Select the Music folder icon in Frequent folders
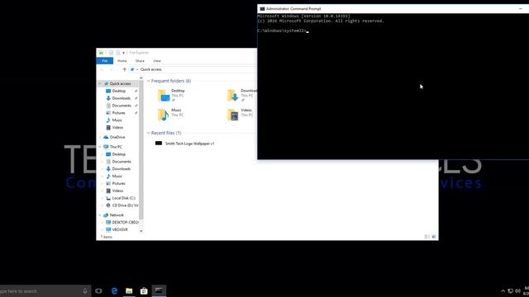The height and width of the screenshot is (297, 529). (x=164, y=115)
